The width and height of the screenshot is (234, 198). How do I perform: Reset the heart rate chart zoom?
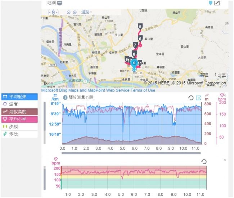point(204,162)
